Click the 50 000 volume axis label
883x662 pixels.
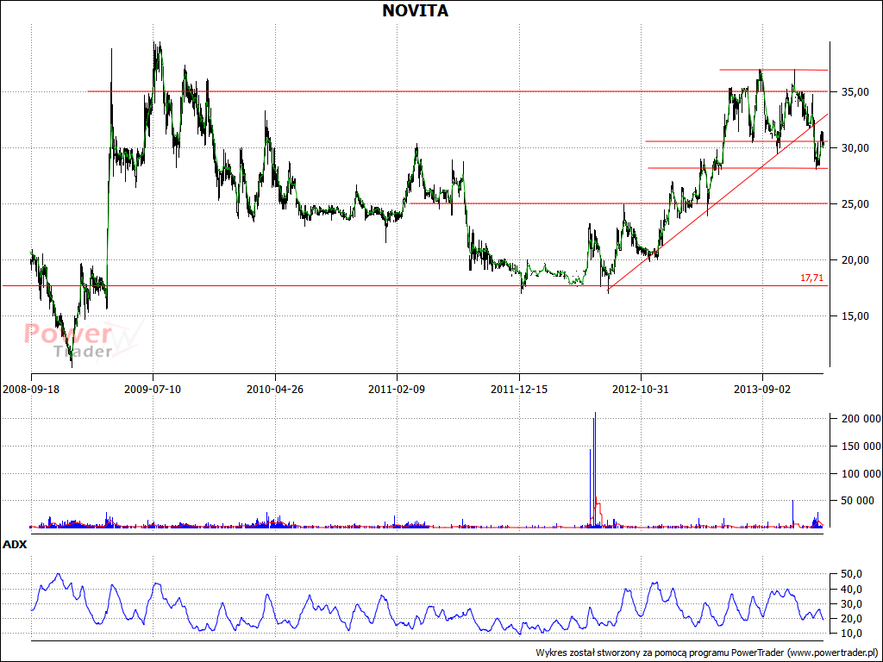(x=858, y=501)
